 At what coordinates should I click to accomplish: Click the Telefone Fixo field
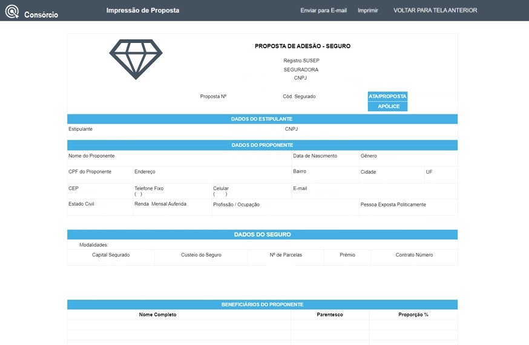coord(172,191)
